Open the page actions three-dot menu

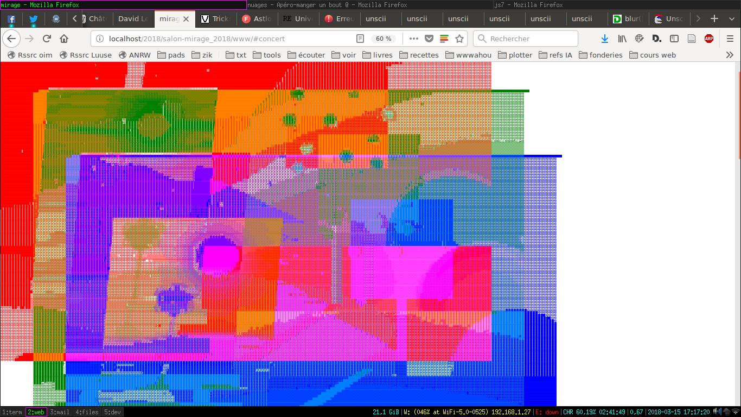click(413, 39)
